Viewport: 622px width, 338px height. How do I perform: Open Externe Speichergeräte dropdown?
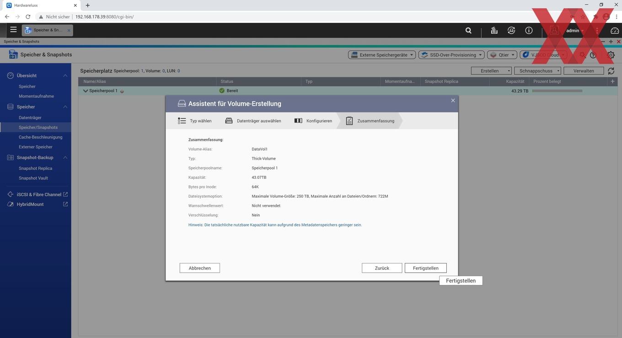tap(382, 55)
